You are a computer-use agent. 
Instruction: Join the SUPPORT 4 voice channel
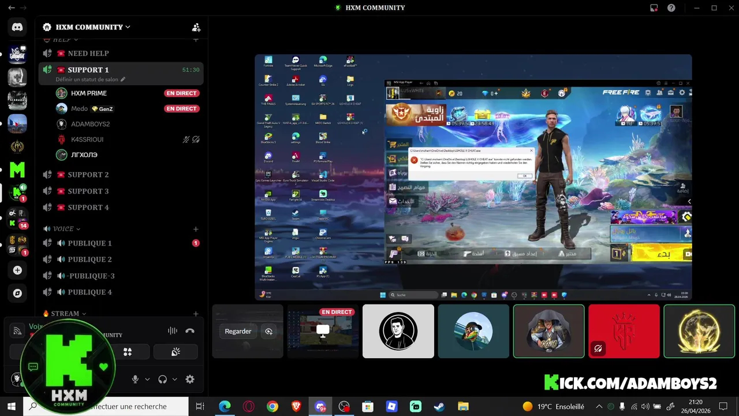coord(121,207)
